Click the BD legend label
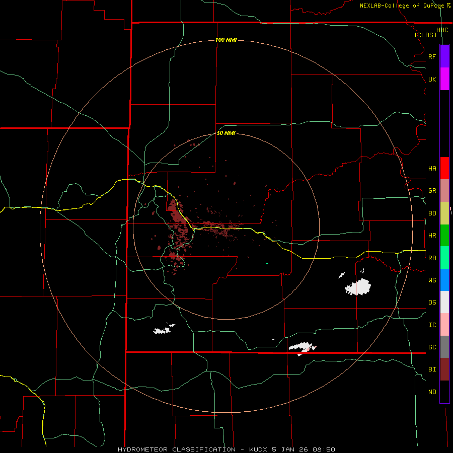The height and width of the screenshot is (453, 453). [432, 213]
